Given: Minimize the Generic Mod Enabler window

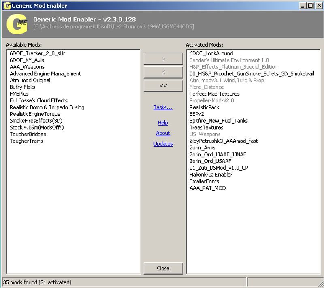Looking at the screenshot, I should point(302,6).
